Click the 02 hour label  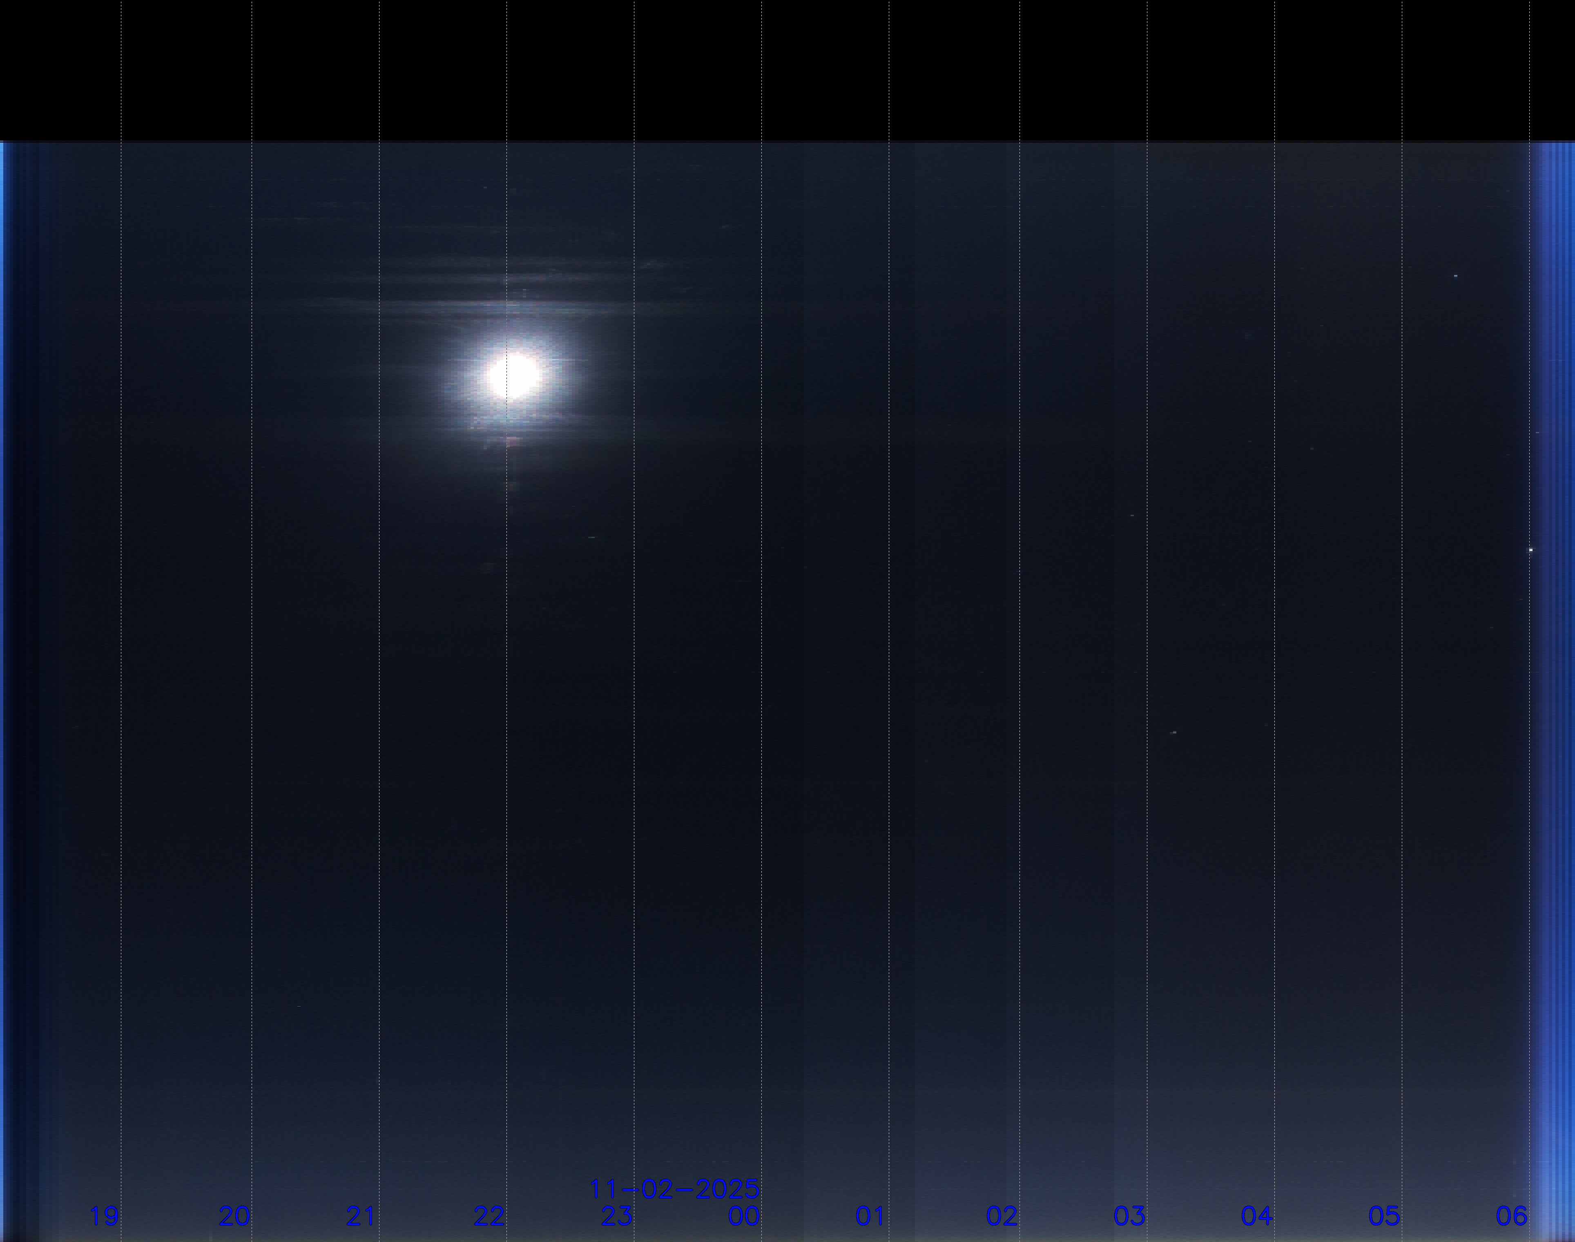[1002, 1216]
